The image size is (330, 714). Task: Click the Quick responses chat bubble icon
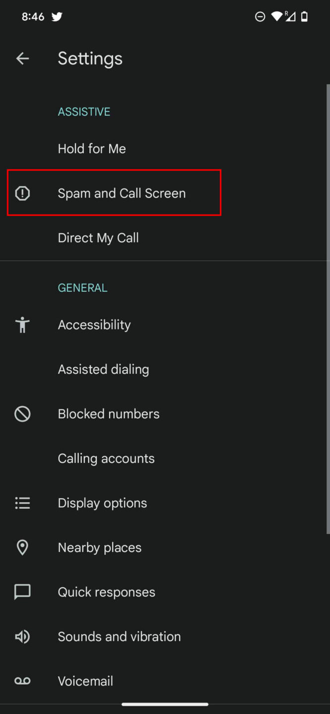click(x=22, y=592)
